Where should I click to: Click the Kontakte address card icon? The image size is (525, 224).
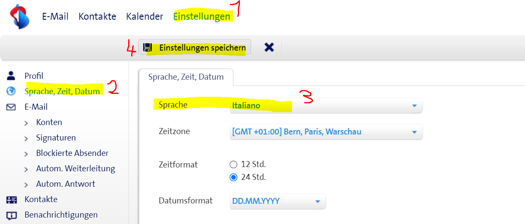click(x=12, y=200)
